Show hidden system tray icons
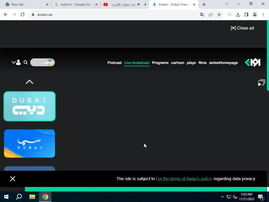 [x=222, y=197]
